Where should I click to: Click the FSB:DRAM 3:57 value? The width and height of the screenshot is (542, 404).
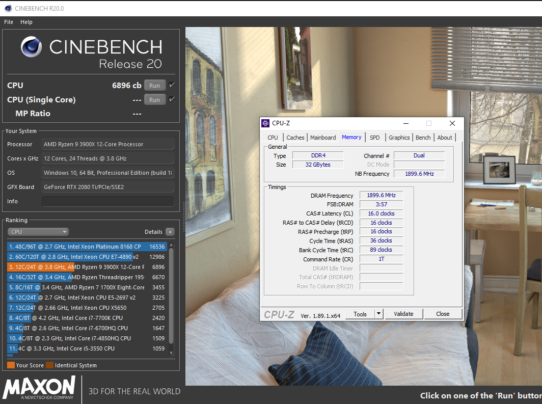(381, 204)
